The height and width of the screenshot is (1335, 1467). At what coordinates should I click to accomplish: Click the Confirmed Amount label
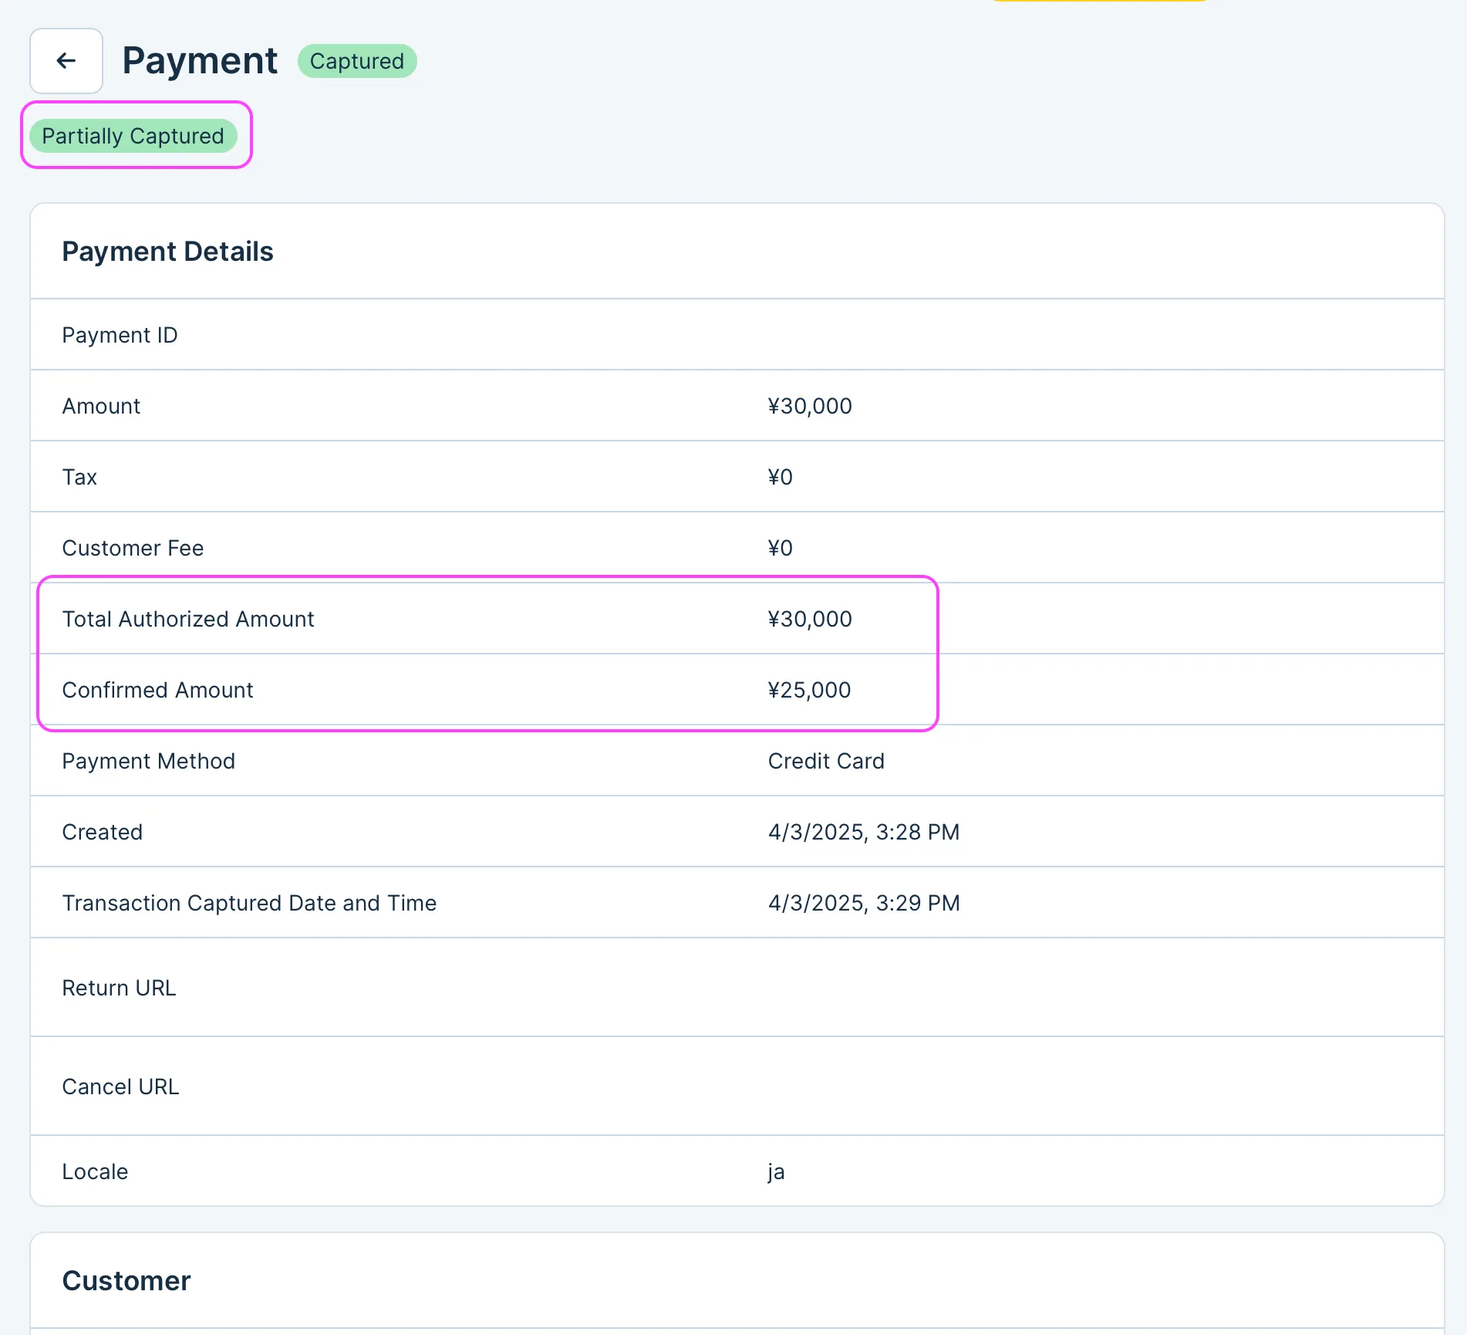(157, 690)
